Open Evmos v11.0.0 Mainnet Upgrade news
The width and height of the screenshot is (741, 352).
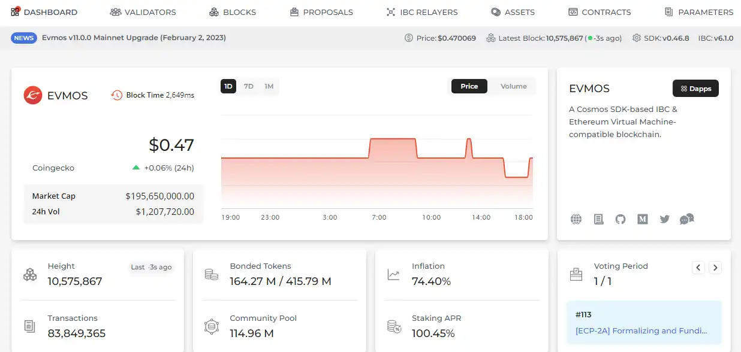click(134, 38)
